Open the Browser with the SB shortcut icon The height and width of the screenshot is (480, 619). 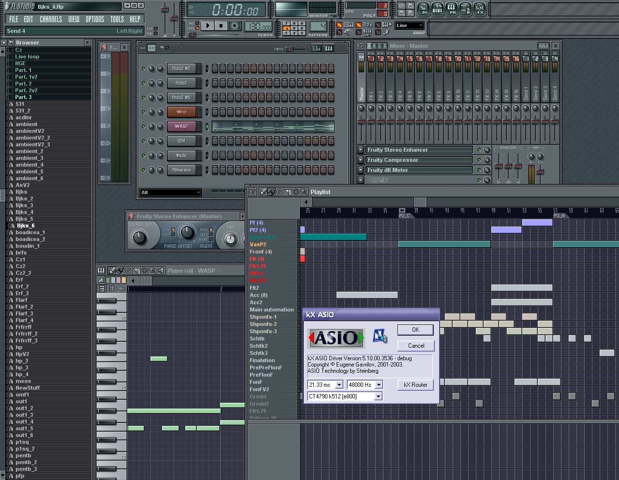(x=465, y=8)
